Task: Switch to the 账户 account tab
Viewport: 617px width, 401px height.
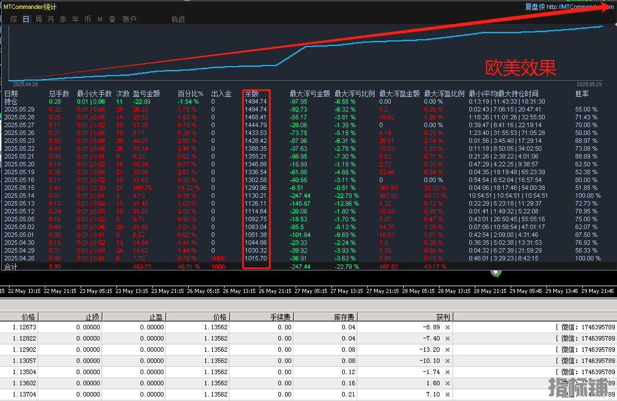Action: pos(129,19)
